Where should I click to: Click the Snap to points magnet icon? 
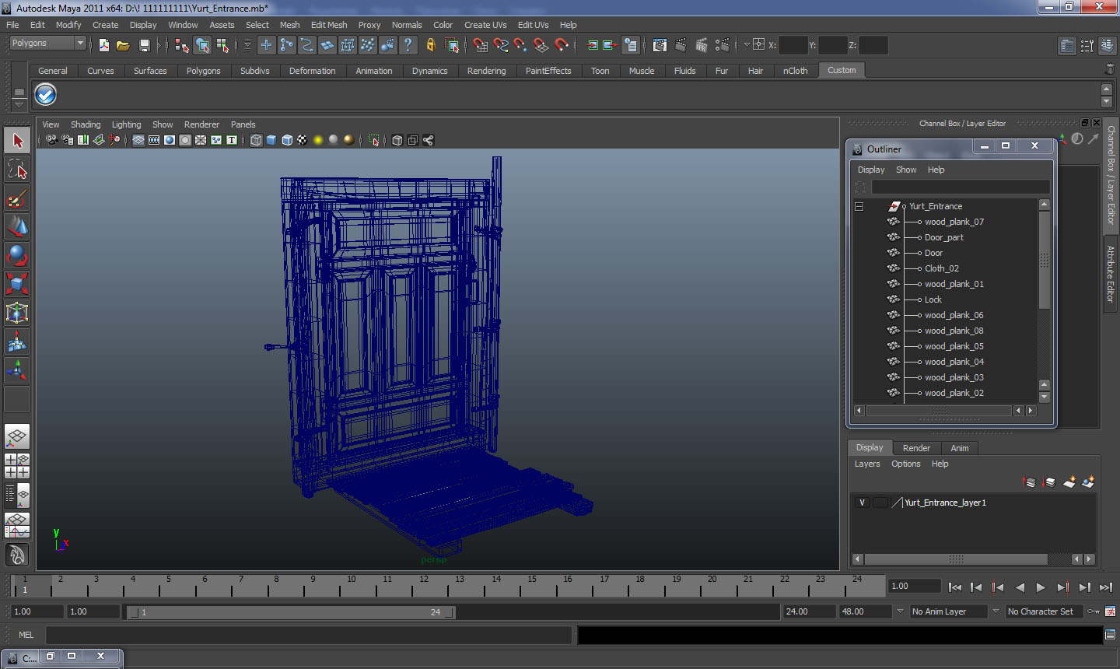521,45
